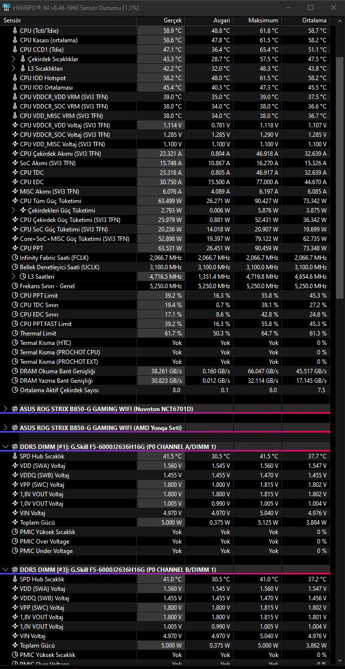Viewport: 345px width, 669px height.
Task: Select CPU VDDCR_SOC Voltaj (SVI3 TFN) row
Action: pyautogui.click(x=165, y=134)
